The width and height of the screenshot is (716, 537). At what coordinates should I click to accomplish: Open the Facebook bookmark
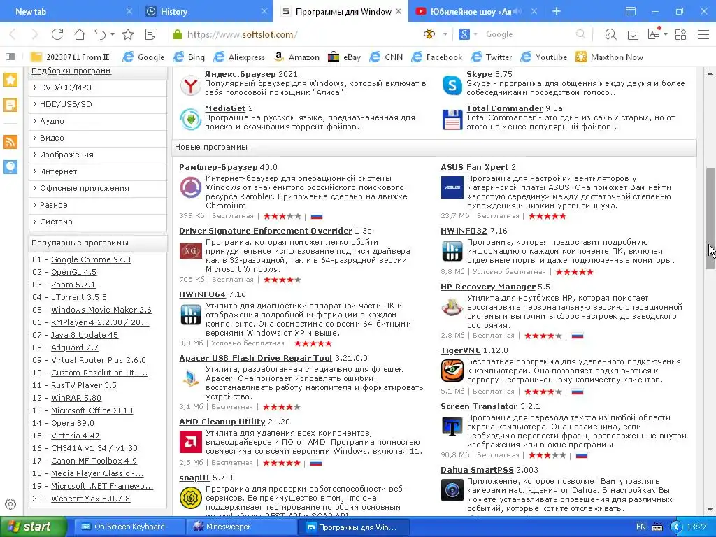tap(436, 57)
